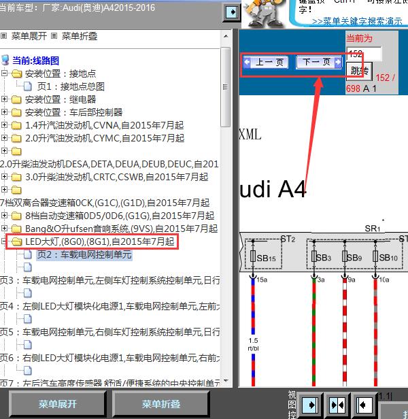Click the 菜单展开 text link at top
Viewport: 408px width, 419px height.
29,36
